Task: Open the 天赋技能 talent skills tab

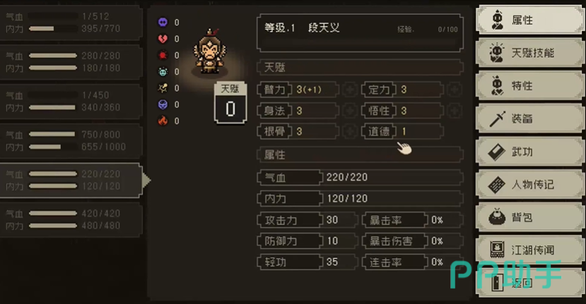Action: (530, 53)
